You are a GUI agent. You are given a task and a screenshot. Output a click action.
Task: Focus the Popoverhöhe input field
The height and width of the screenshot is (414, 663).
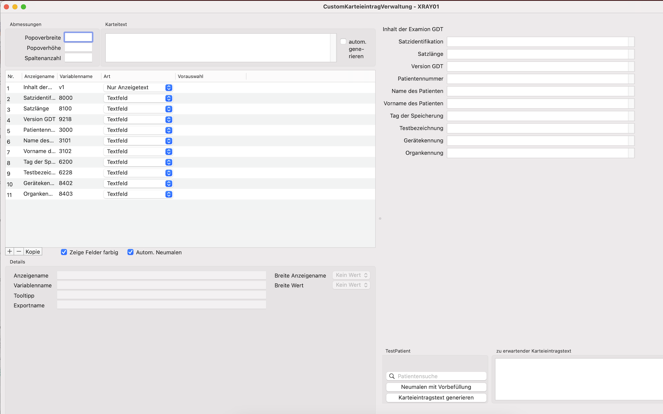click(78, 48)
